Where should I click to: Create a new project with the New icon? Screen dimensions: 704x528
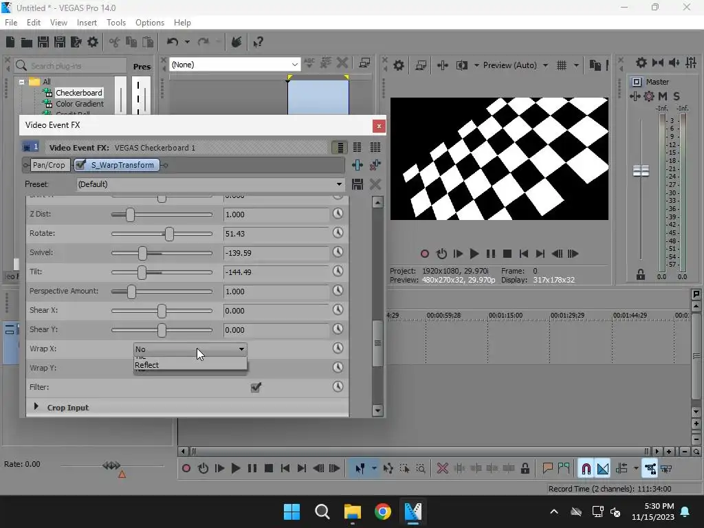click(x=10, y=42)
